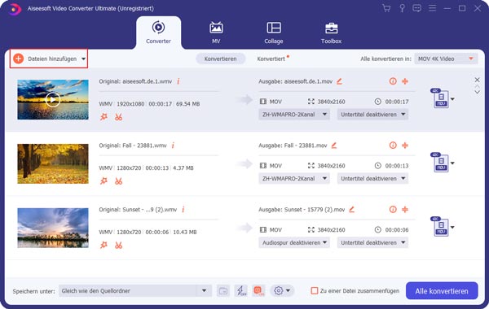The height and width of the screenshot is (309, 489).
Task: Open cut scissors tool for Fall - 23881.wmv
Action: coord(118,181)
